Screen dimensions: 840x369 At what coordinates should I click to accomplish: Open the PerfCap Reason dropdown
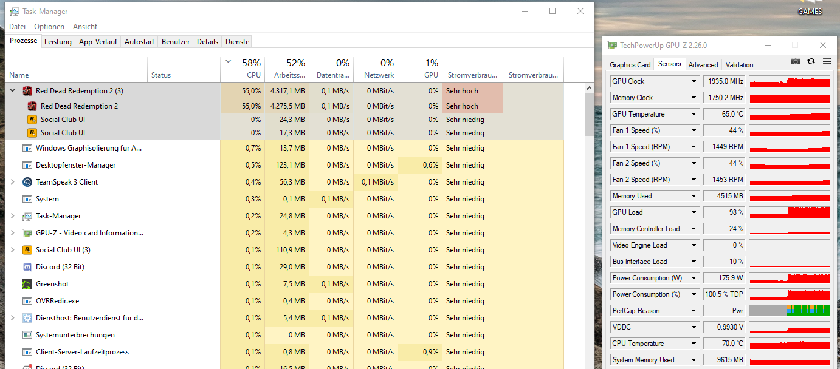pos(694,311)
